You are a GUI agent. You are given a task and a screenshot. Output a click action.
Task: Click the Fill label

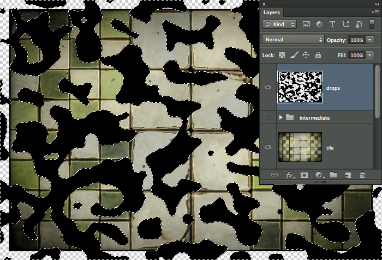tap(342, 55)
